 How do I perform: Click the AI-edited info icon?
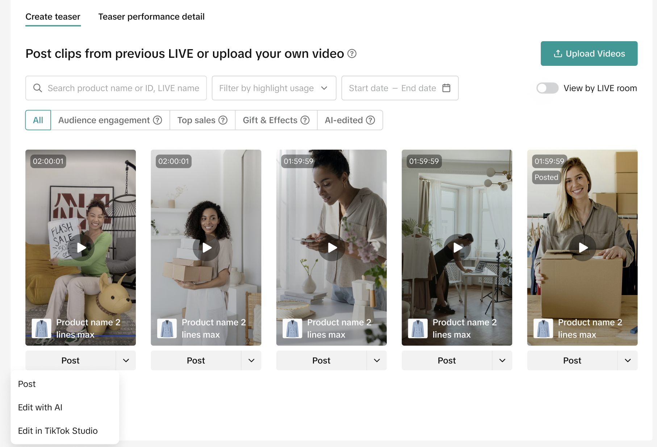pyautogui.click(x=371, y=120)
